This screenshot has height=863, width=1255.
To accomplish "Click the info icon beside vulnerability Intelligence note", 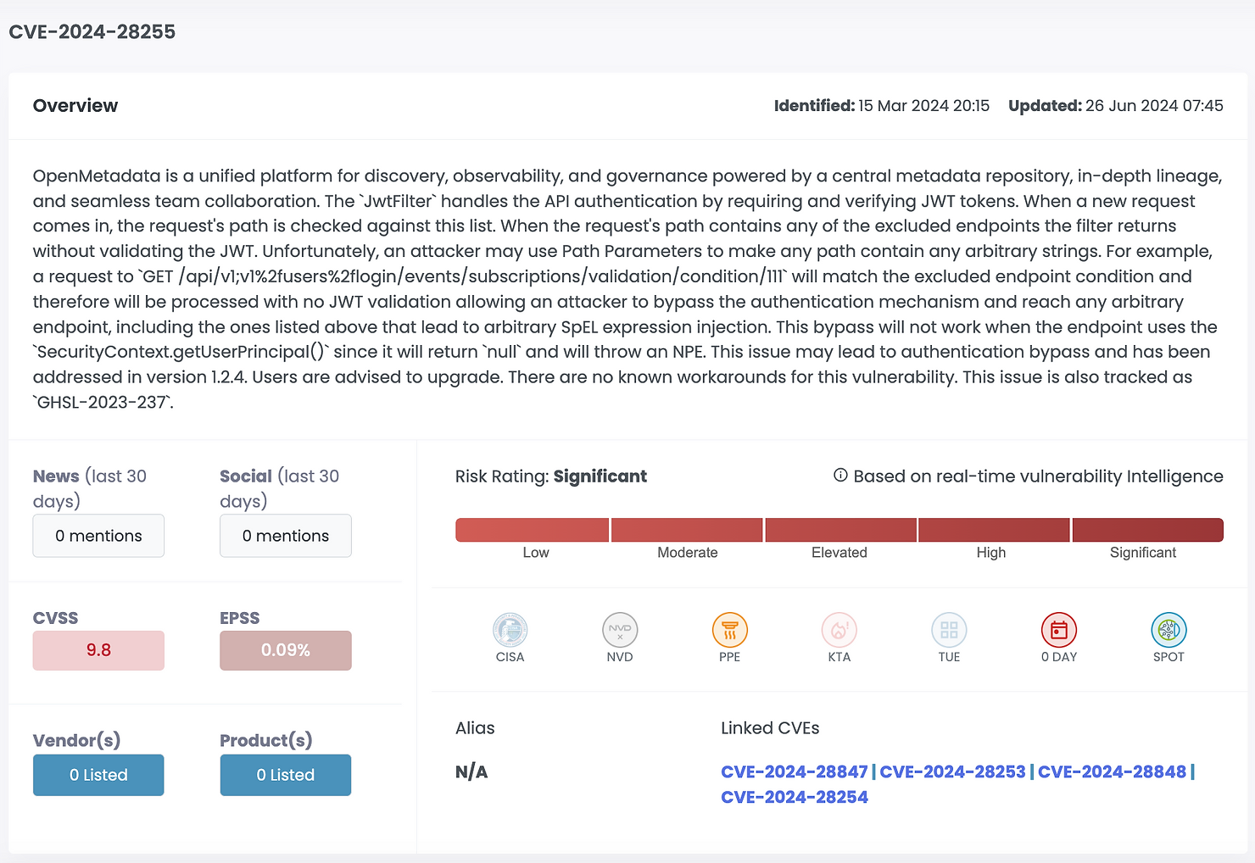I will tap(839, 476).
